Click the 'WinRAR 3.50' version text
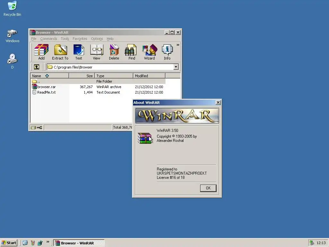The width and height of the screenshot is (329, 247). [x=167, y=131]
